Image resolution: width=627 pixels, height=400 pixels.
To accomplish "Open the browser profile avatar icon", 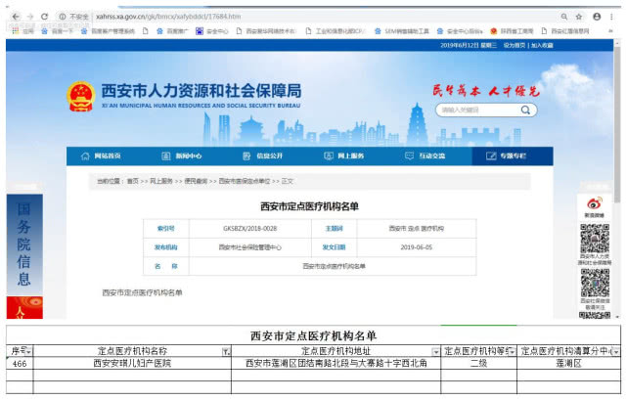I will coord(597,17).
